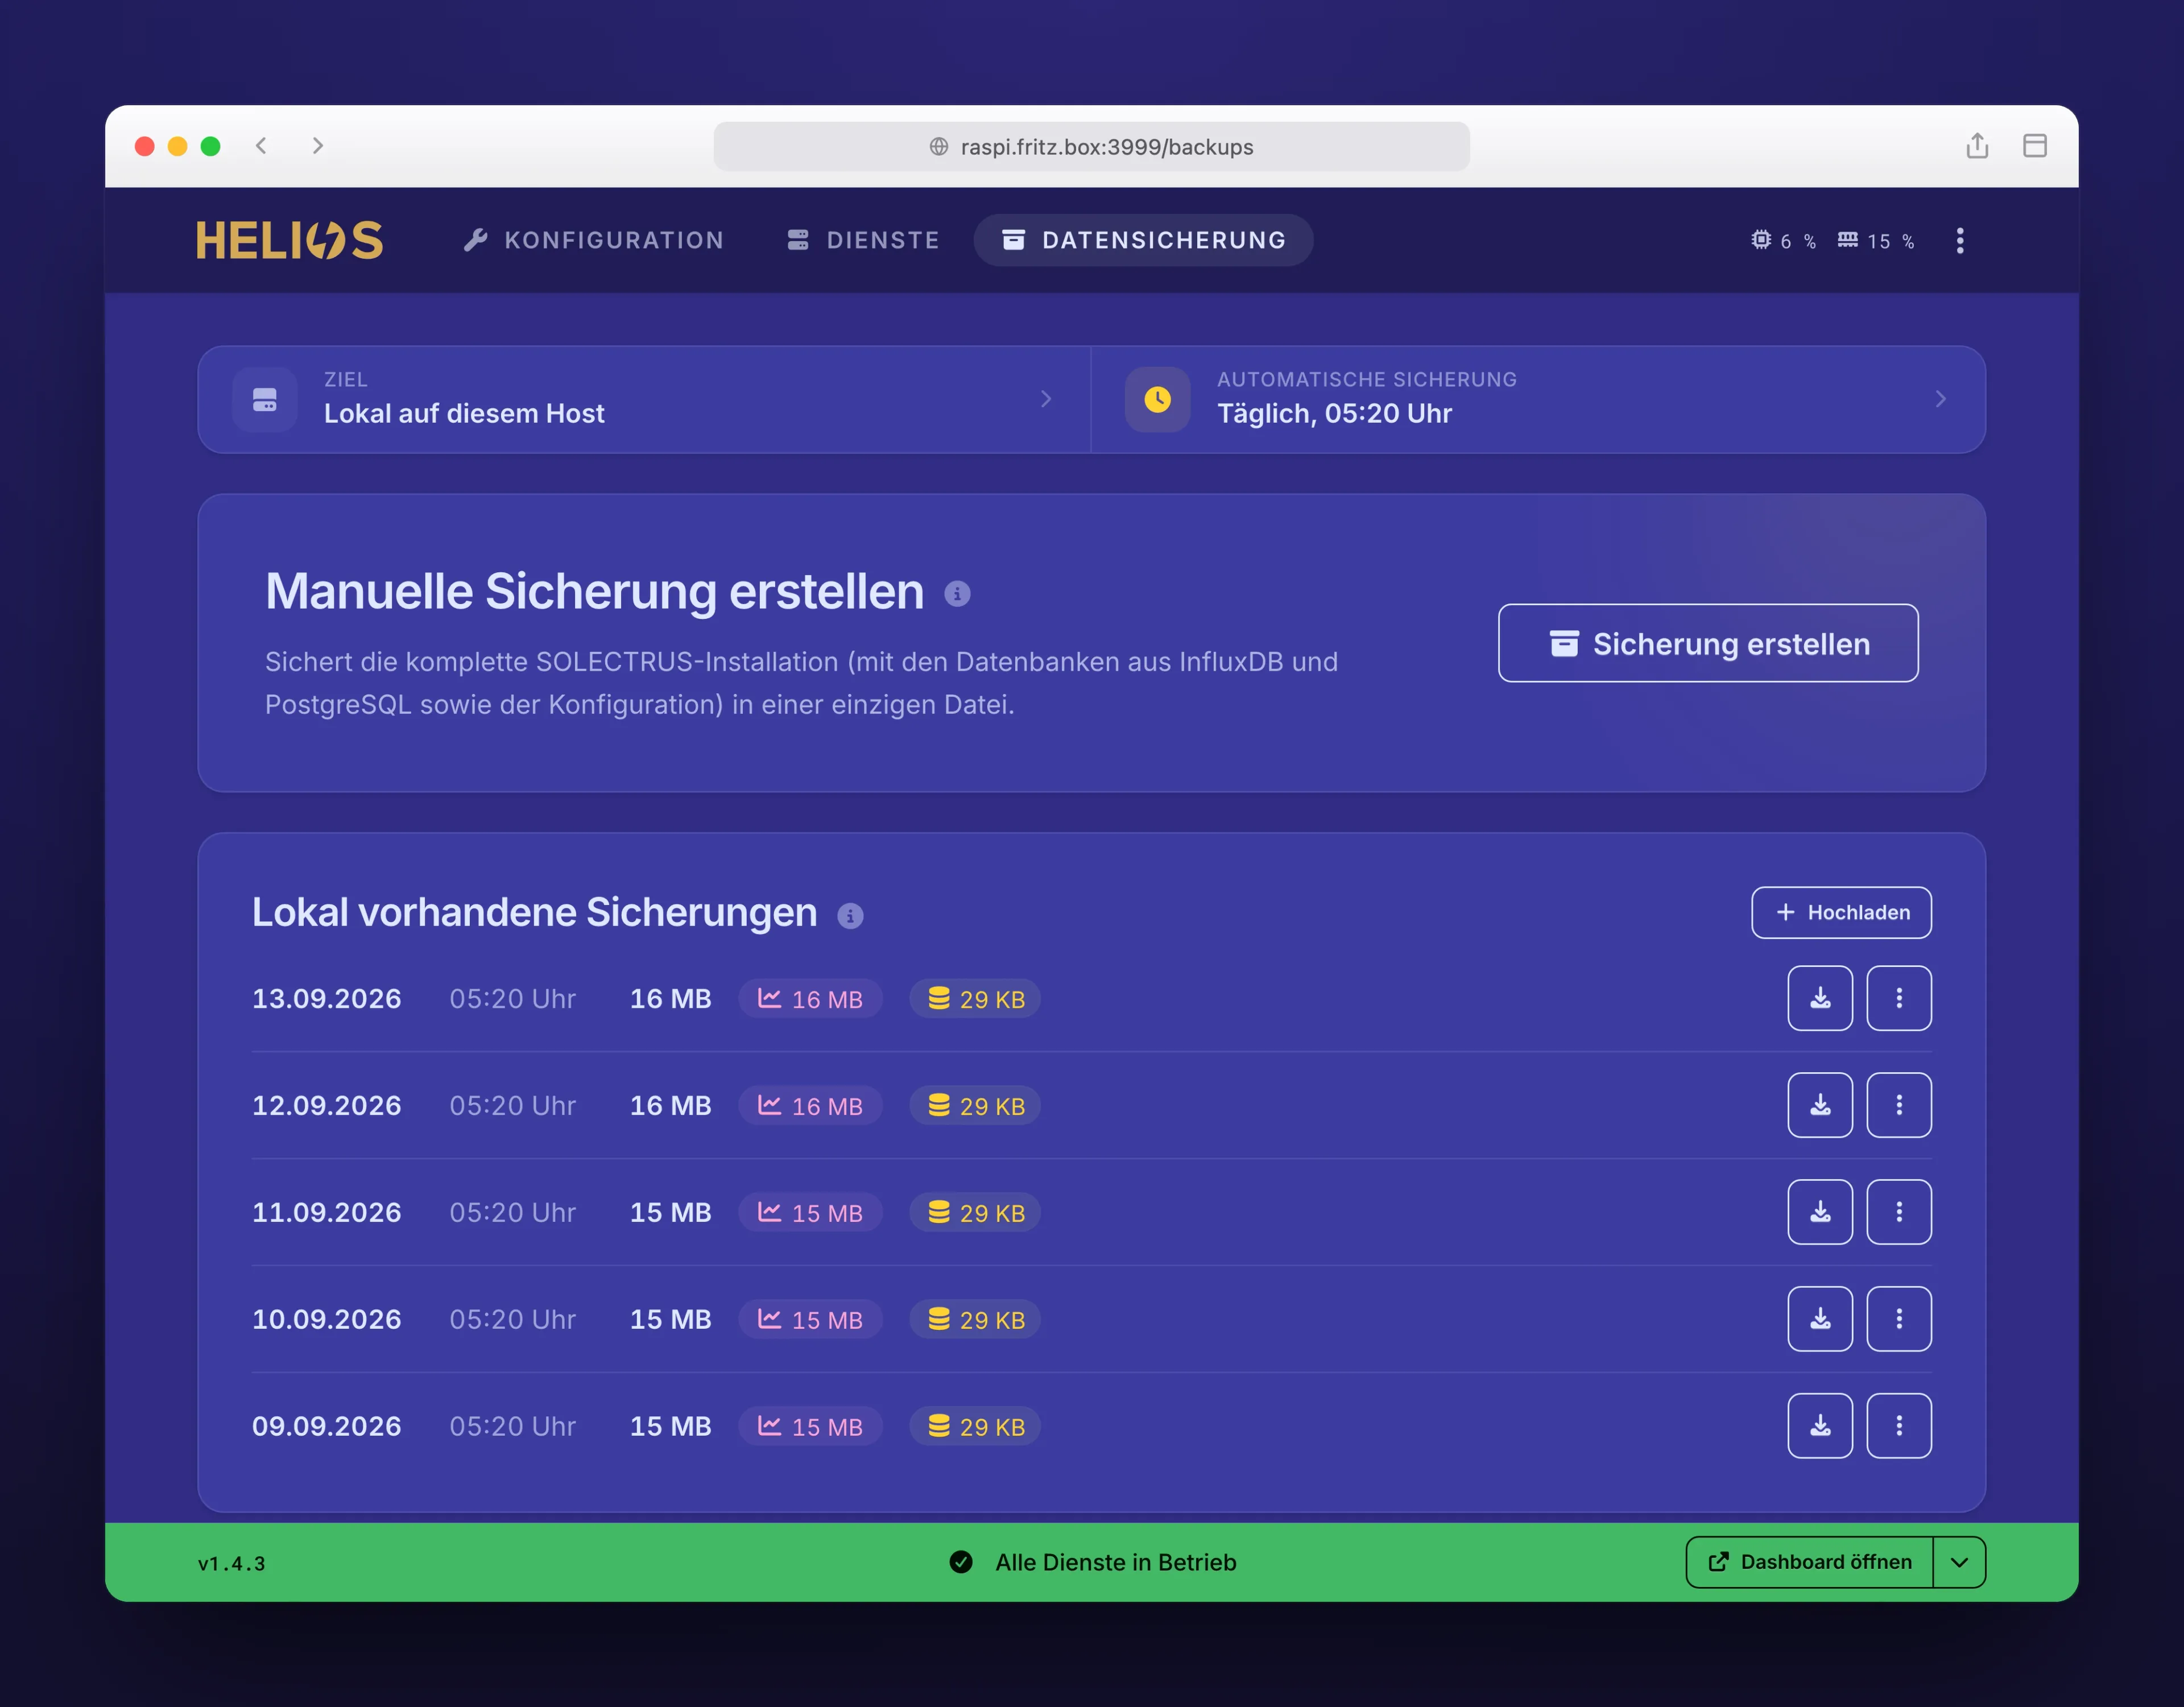Viewport: 2184px width, 1707px height.
Task: Switch to the Dienste tab
Action: [x=863, y=240]
